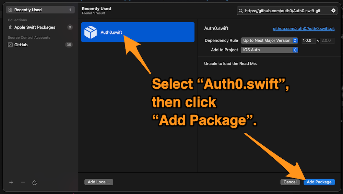This screenshot has width=343, height=194.
Task: Remove the selected collection with minus button
Action: click(x=23, y=182)
